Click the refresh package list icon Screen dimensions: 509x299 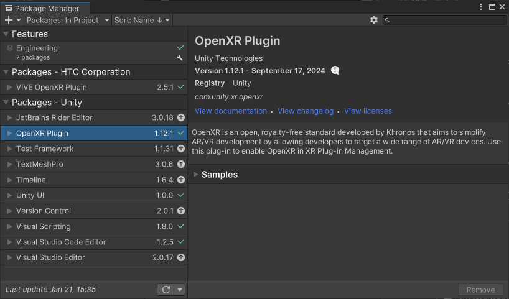tap(166, 290)
